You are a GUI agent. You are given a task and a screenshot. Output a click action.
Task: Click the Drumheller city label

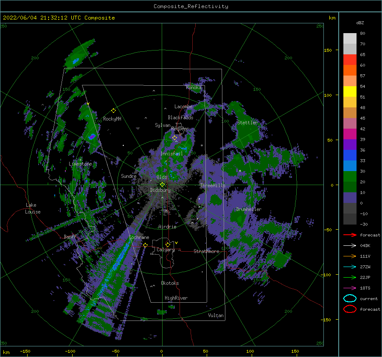pyautogui.click(x=249, y=209)
